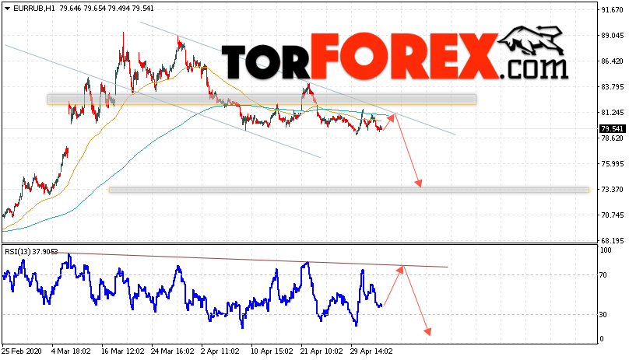Click the RSI 70 level label
This screenshot has width=629, height=360.
[603, 275]
